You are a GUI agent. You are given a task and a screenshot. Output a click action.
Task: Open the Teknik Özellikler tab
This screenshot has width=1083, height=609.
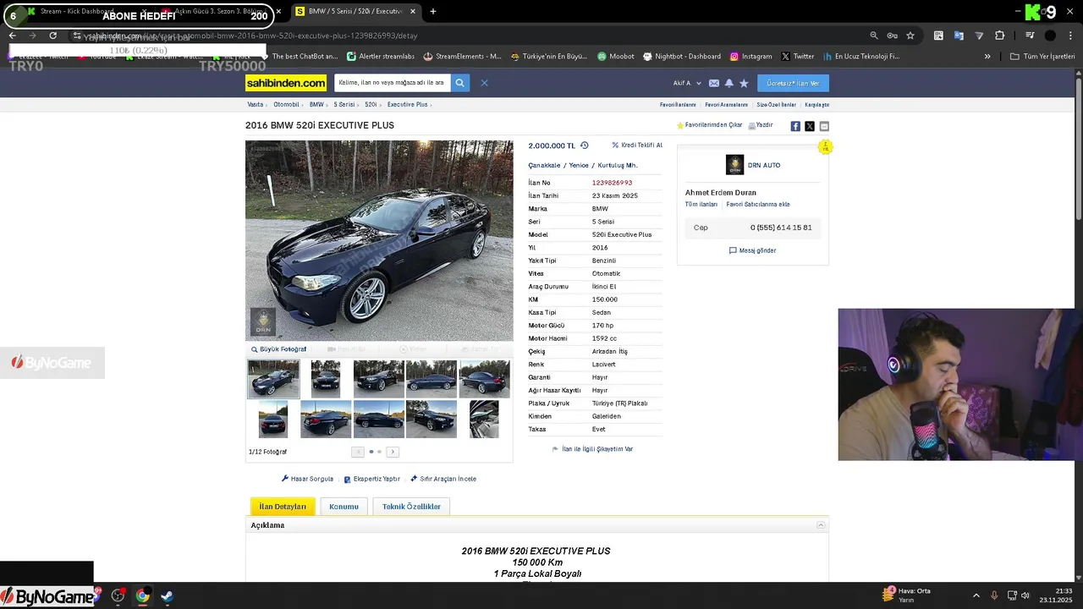[411, 507]
